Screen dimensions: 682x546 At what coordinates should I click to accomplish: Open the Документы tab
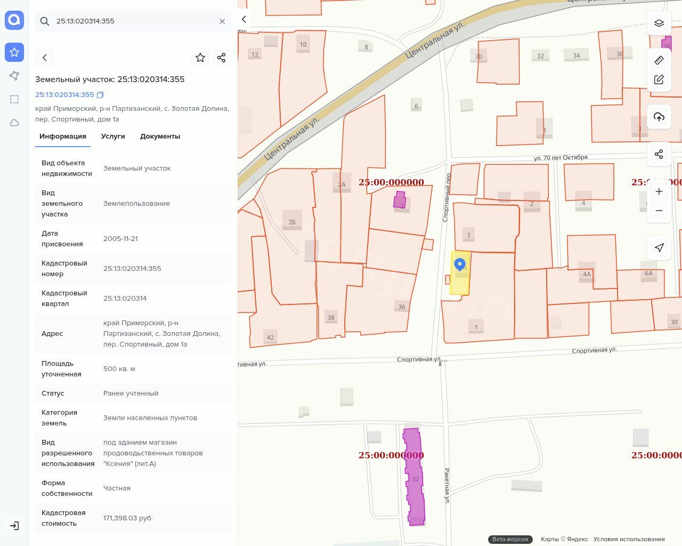160,136
